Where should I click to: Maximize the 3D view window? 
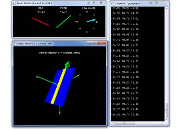click(94, 43)
